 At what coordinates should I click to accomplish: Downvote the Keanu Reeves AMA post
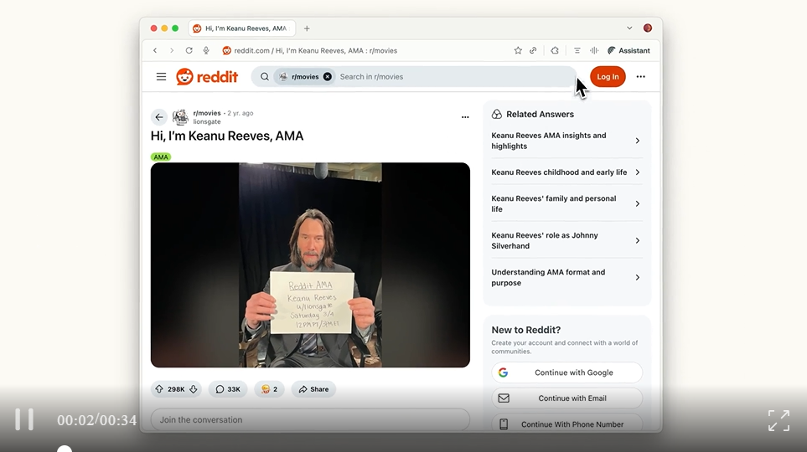(x=194, y=389)
